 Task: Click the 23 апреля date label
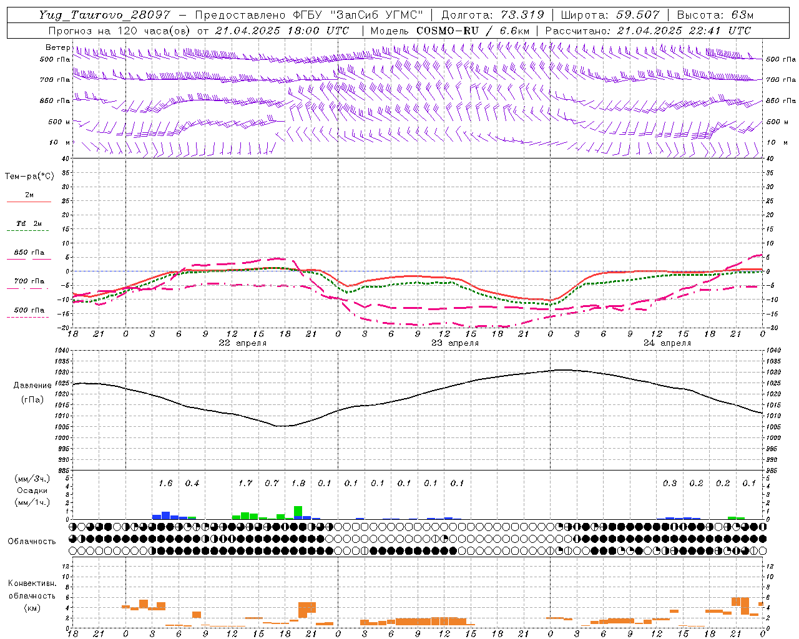454,343
